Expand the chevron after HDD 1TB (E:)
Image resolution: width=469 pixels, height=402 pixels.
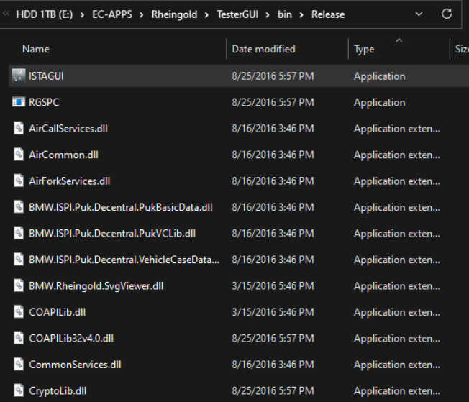pos(82,14)
